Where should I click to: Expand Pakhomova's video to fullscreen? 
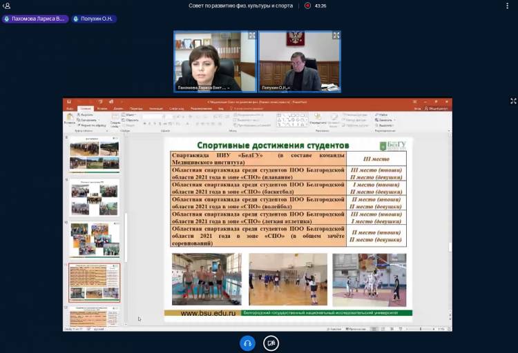coord(251,35)
